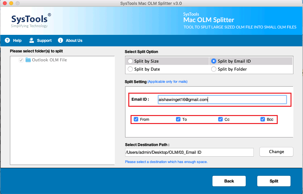This screenshot has width=303, height=194.
Task: Minimize the window with the yellow button
Action: [11, 3]
